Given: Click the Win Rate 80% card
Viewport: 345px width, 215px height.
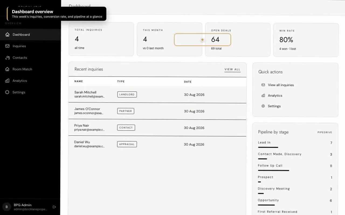Looking at the screenshot, I should pyautogui.click(x=306, y=40).
